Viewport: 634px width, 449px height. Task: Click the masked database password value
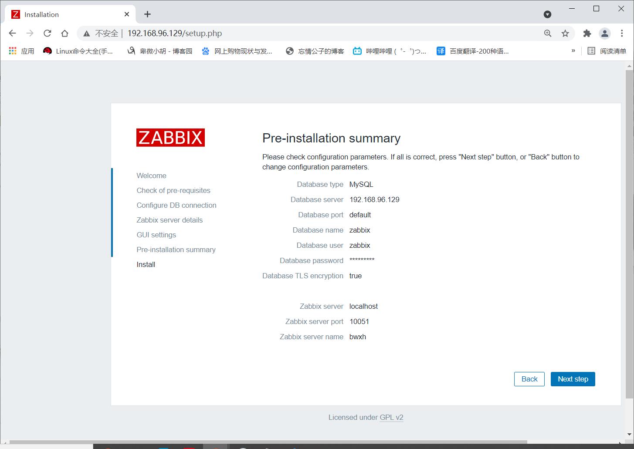(x=362, y=260)
